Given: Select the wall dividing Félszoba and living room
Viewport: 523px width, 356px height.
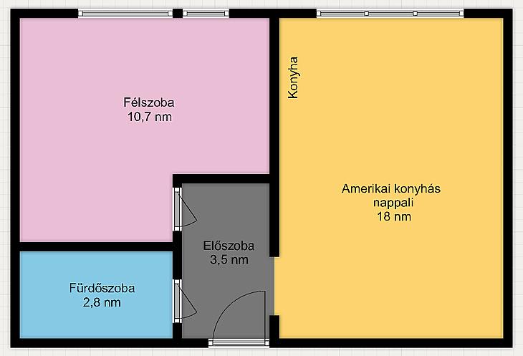Looking at the screenshot, I should pos(274,138).
